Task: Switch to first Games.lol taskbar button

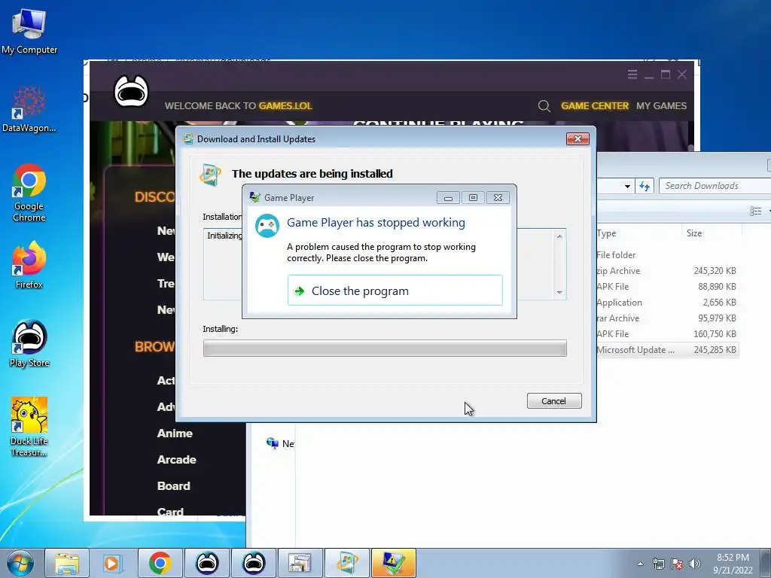Action: pos(207,563)
